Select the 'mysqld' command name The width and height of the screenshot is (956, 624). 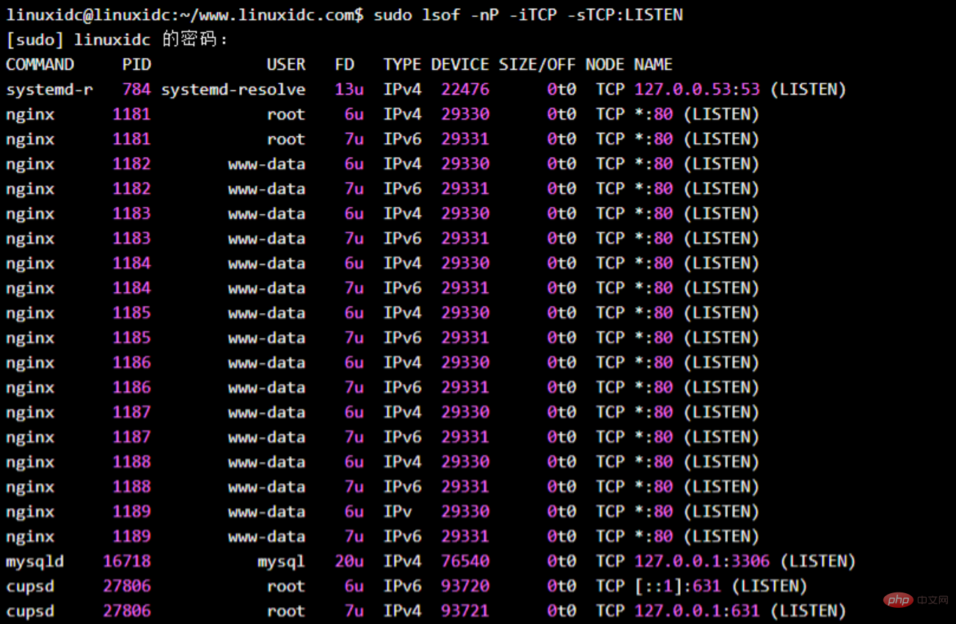pos(34,562)
